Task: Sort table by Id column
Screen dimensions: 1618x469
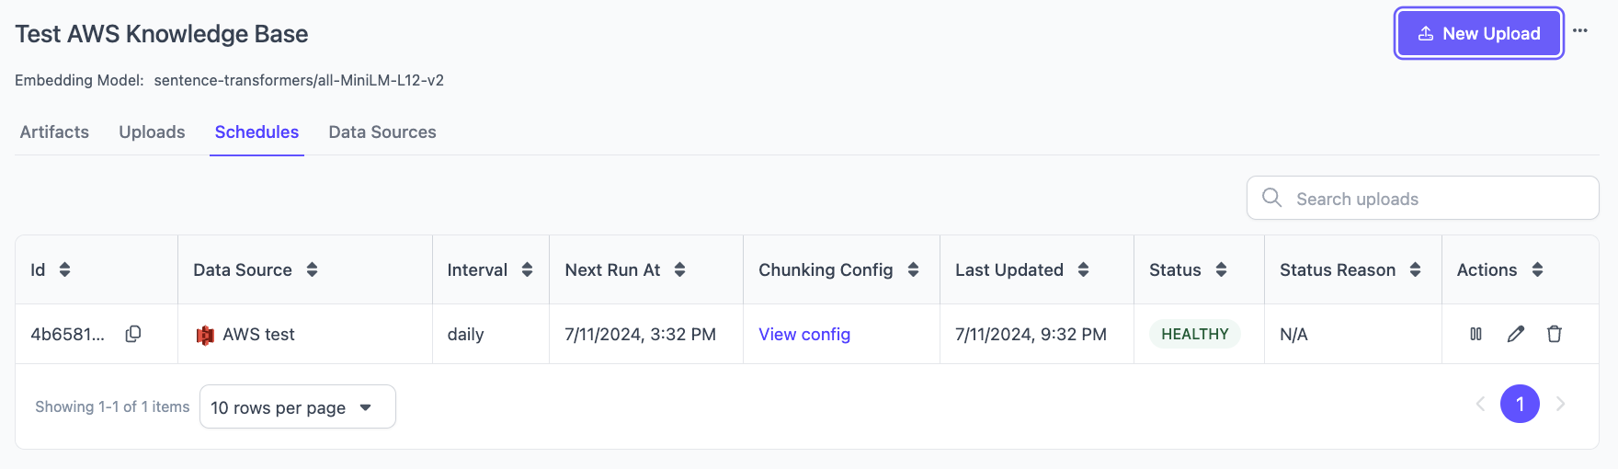Action: [x=65, y=269]
